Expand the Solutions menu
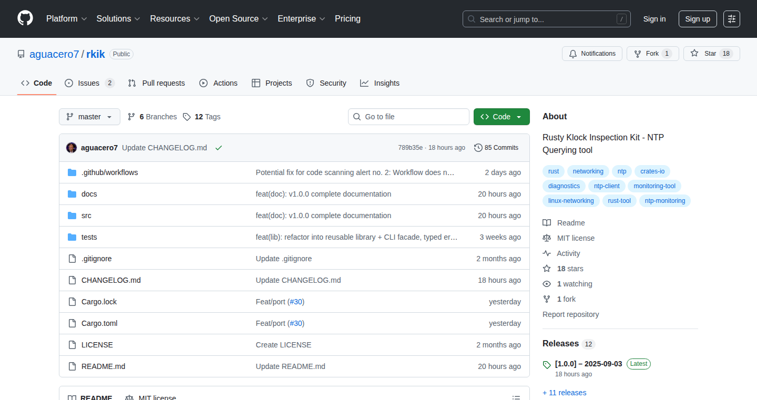The height and width of the screenshot is (400, 757). [x=118, y=19]
